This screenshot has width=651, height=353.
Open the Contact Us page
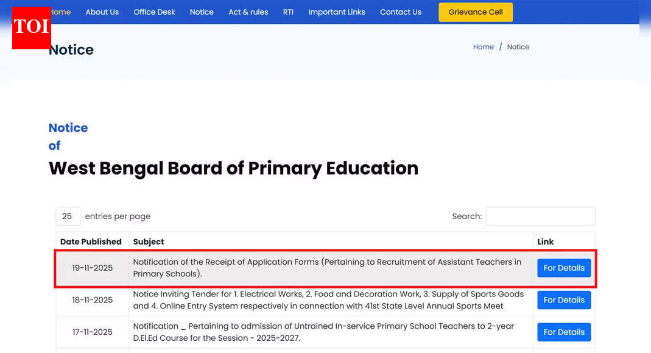400,12
